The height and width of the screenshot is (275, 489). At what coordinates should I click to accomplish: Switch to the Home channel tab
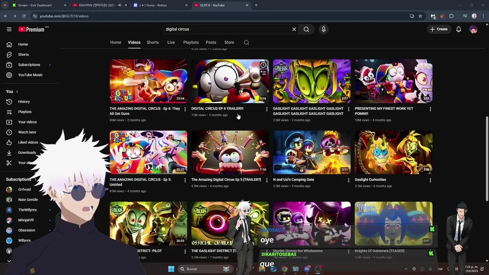tap(116, 42)
